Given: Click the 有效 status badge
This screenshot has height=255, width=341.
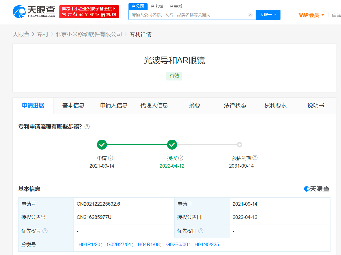Looking at the screenshot, I should click(174, 76).
